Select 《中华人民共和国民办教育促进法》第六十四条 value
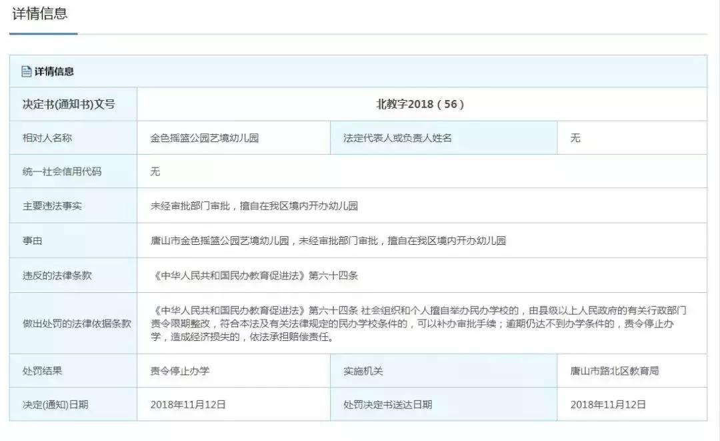 pyautogui.click(x=254, y=276)
